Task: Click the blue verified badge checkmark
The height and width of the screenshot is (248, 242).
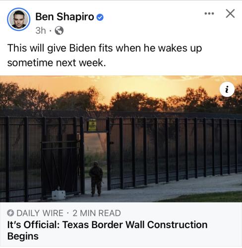Action: click(x=100, y=17)
